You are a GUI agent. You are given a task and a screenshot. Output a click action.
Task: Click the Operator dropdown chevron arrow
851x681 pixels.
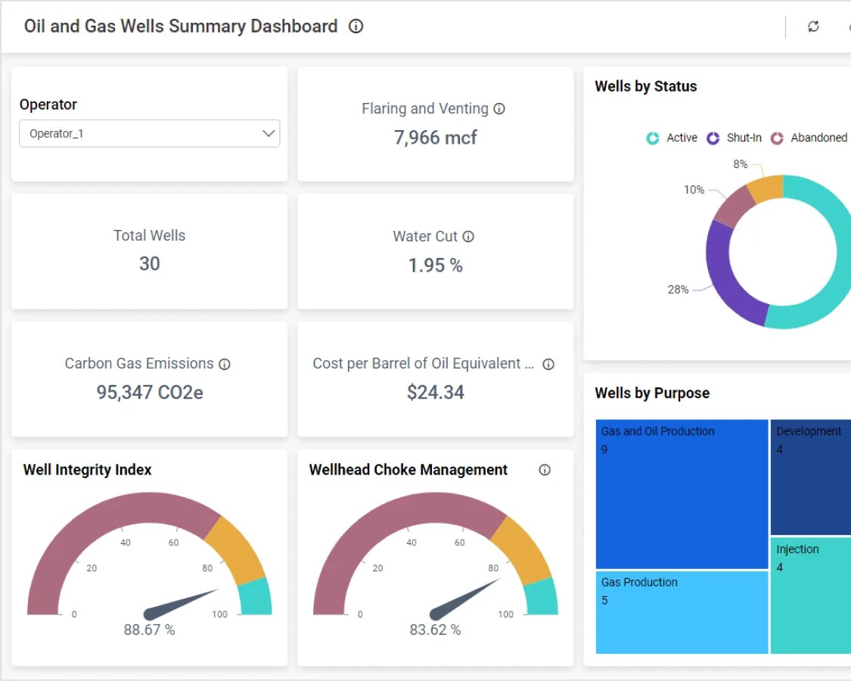tap(269, 132)
